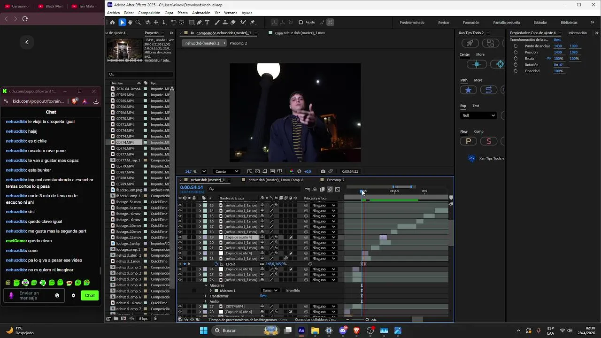Take snapshot with camera icon
This screenshot has width=601, height=338.
coord(323,171)
